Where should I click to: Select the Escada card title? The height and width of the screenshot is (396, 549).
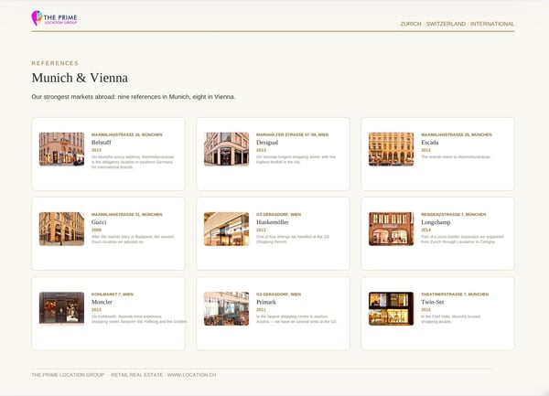click(430, 143)
